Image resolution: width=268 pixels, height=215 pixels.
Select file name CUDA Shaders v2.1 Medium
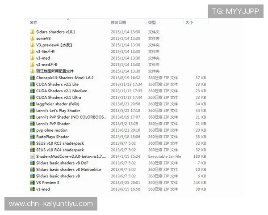point(62,90)
